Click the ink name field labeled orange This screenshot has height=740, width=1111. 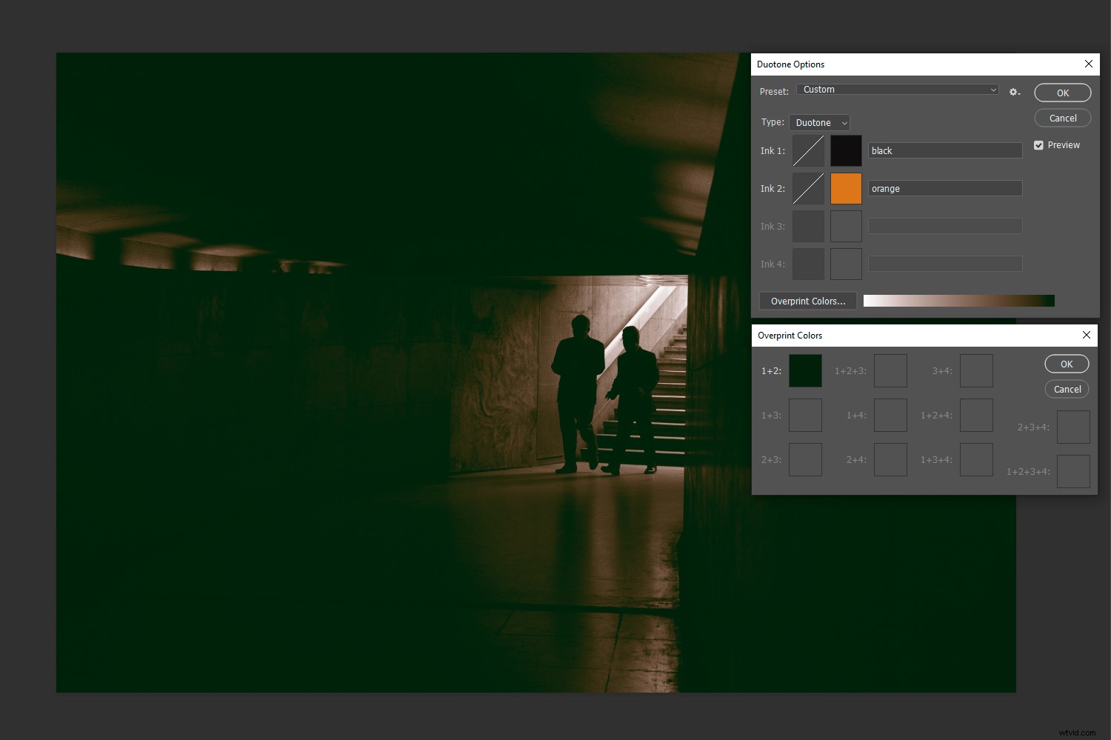944,188
